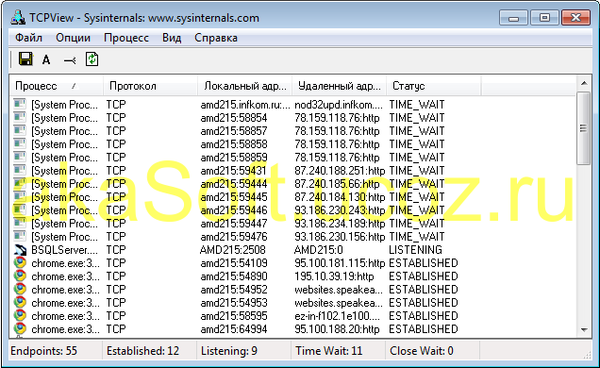600x368 pixels.
Task: Click remote address 95.100.181.115:http
Action: point(340,263)
